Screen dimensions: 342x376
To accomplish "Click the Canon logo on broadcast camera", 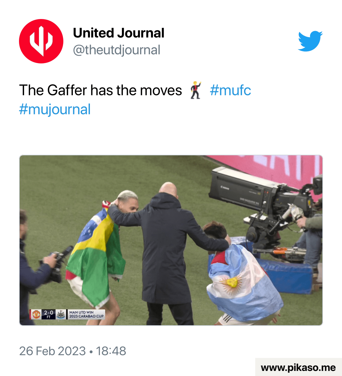I will pos(225,187).
